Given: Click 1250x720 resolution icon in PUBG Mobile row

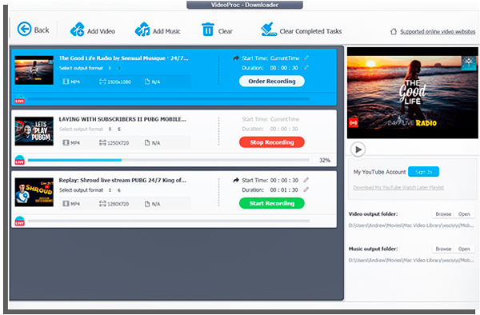Looking at the screenshot, I should [102, 142].
